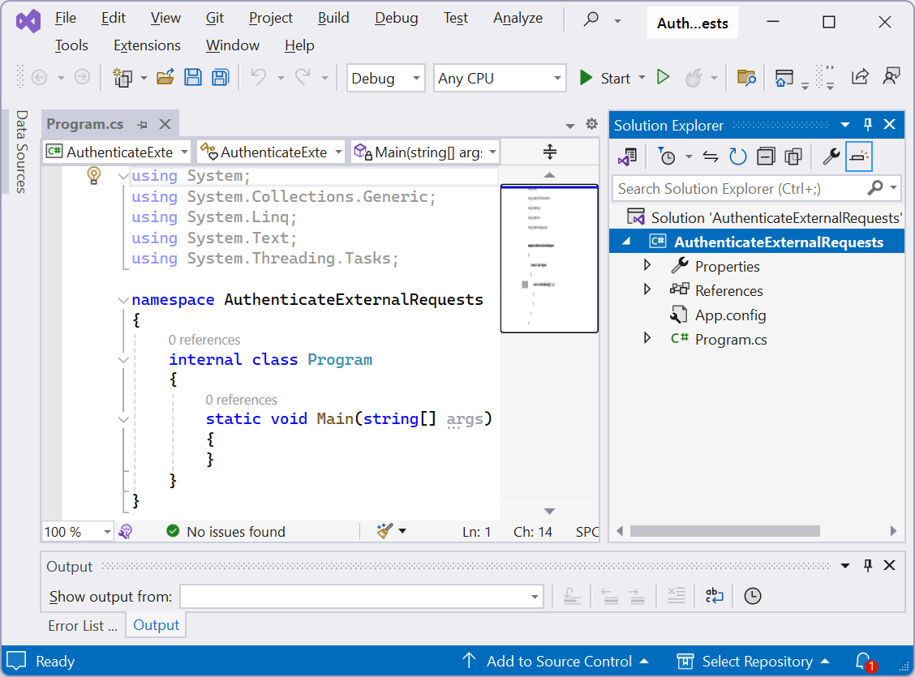The image size is (915, 677).
Task: Click the Redo arrow icon
Action: point(303,77)
